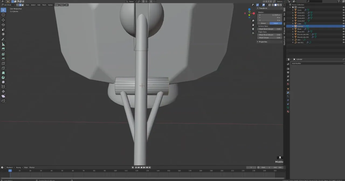Open the UV menu

pos(67,5)
